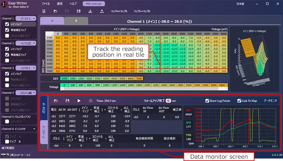Click the マップA⇒マップB copy button
This screenshot has width=283, height=161.
[x=142, y=11]
